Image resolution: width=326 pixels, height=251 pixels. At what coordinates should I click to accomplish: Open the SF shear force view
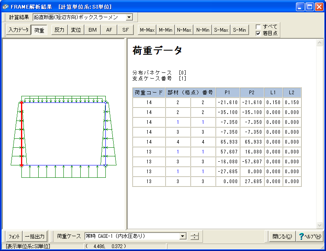pyautogui.click(x=126, y=30)
